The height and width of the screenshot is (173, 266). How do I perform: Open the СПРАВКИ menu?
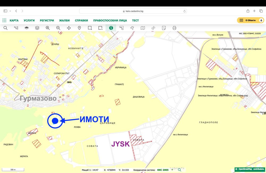[81, 21]
